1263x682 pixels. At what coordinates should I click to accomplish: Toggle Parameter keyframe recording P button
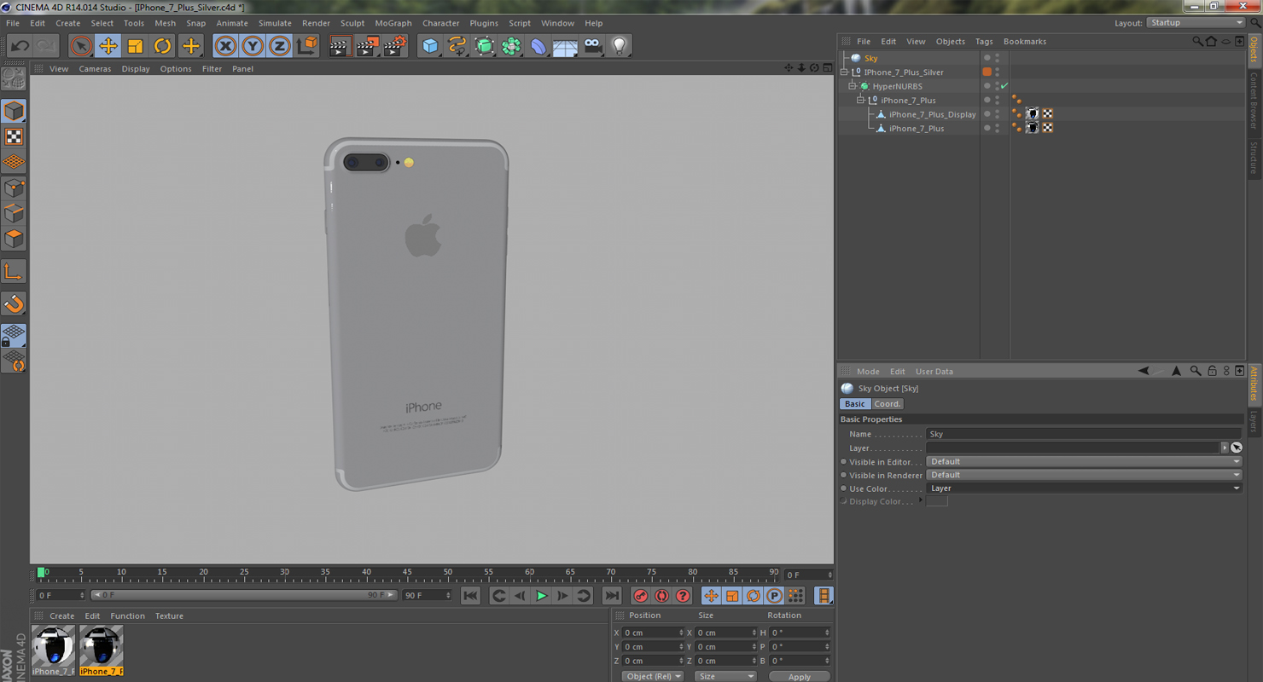(x=774, y=595)
